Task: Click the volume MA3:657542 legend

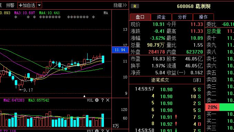Action: pyautogui.click(x=39, y=100)
